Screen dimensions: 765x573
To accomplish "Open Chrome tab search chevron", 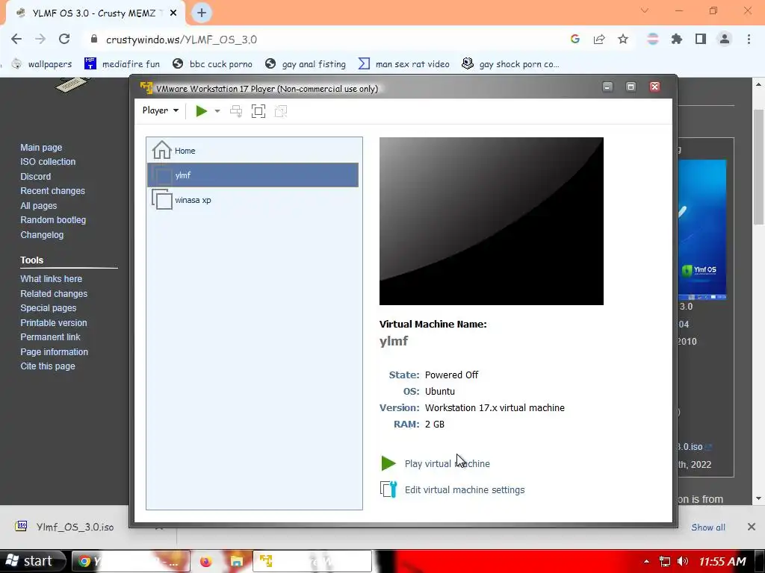I will point(645,10).
